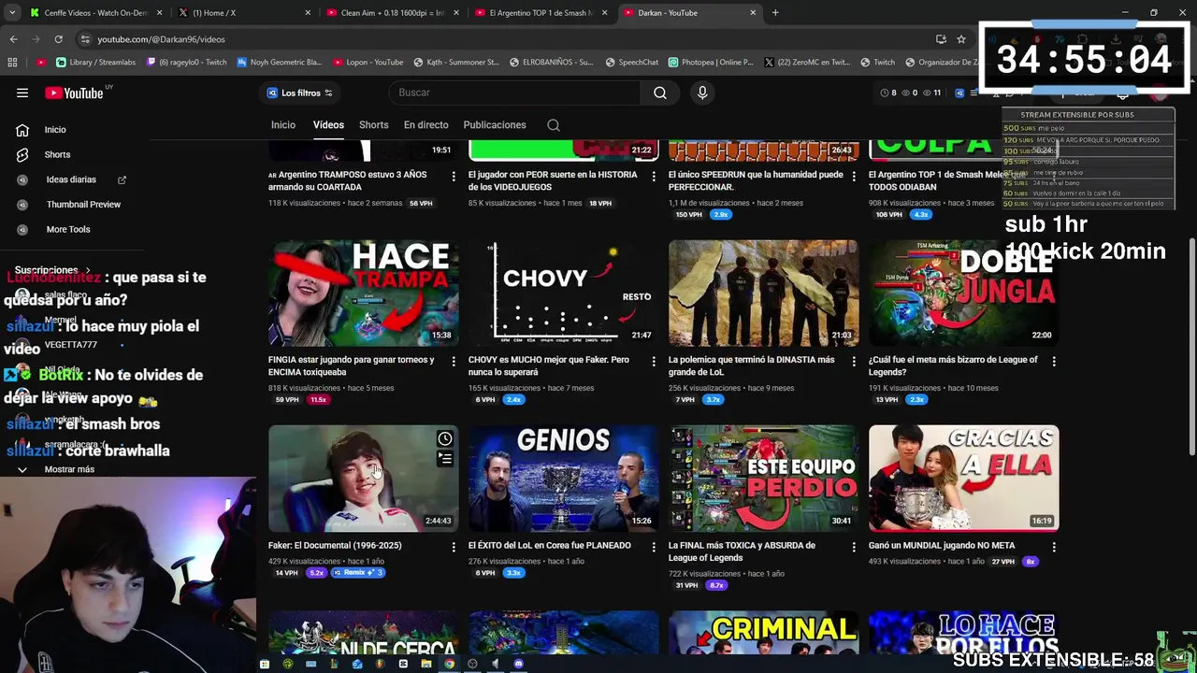Open Discord from the taskbar
This screenshot has height=673, width=1197.
pyautogui.click(x=518, y=665)
